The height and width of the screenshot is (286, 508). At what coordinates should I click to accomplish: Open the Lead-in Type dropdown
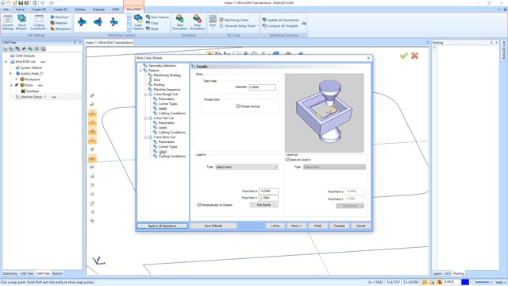pyautogui.click(x=247, y=167)
